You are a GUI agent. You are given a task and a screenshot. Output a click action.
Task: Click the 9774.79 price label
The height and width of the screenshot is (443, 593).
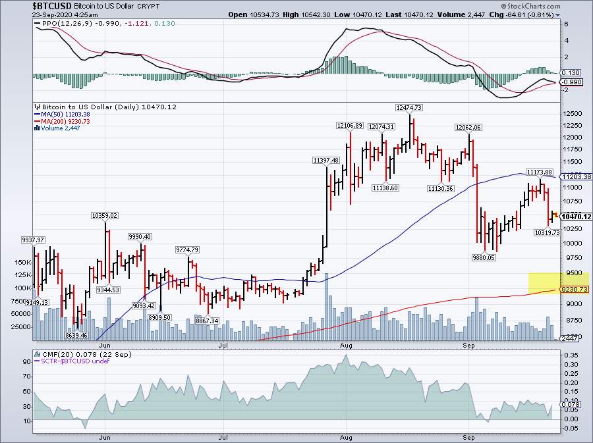[x=187, y=249]
